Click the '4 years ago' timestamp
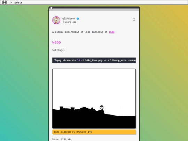The image size is (188, 141). click(x=69, y=22)
